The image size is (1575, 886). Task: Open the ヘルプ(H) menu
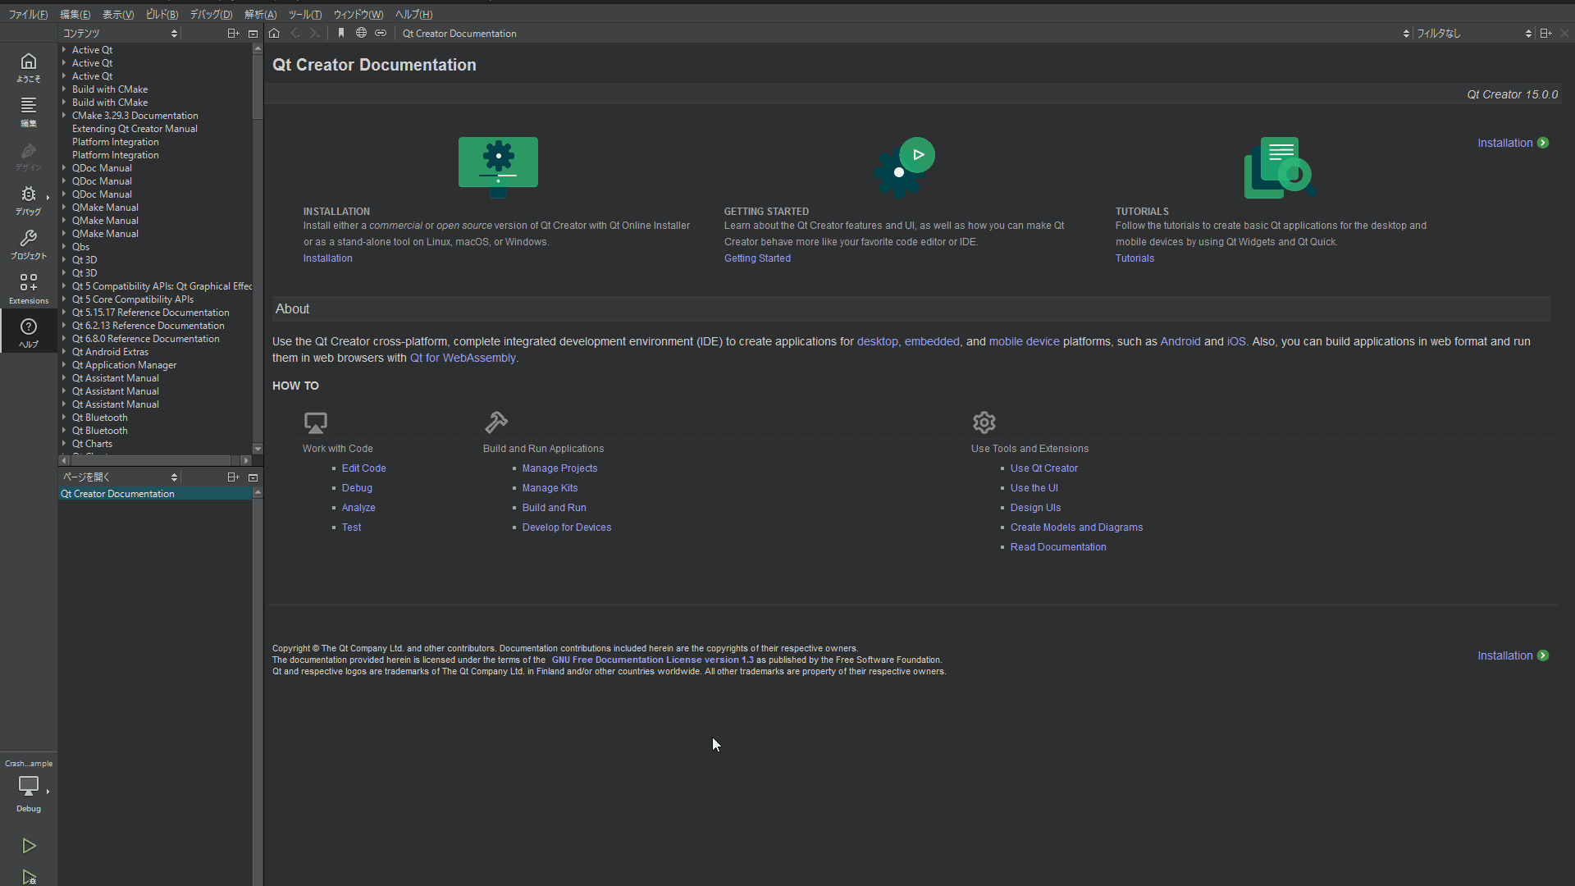tap(413, 15)
